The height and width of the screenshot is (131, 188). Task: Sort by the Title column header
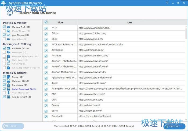[60, 22]
